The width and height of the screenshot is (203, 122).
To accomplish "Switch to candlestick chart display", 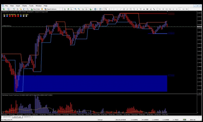I will coord(68,9).
